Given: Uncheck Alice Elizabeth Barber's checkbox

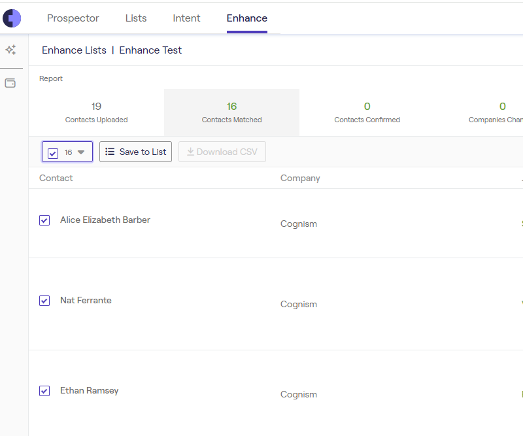Looking at the screenshot, I should point(44,220).
